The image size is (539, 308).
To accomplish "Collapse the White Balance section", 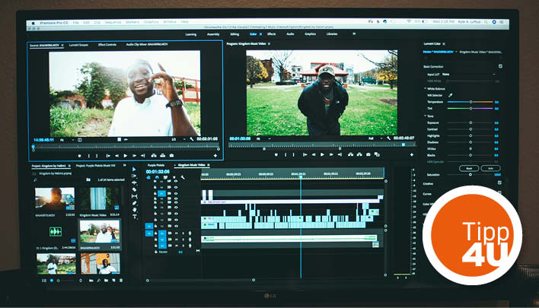I will pyautogui.click(x=425, y=88).
